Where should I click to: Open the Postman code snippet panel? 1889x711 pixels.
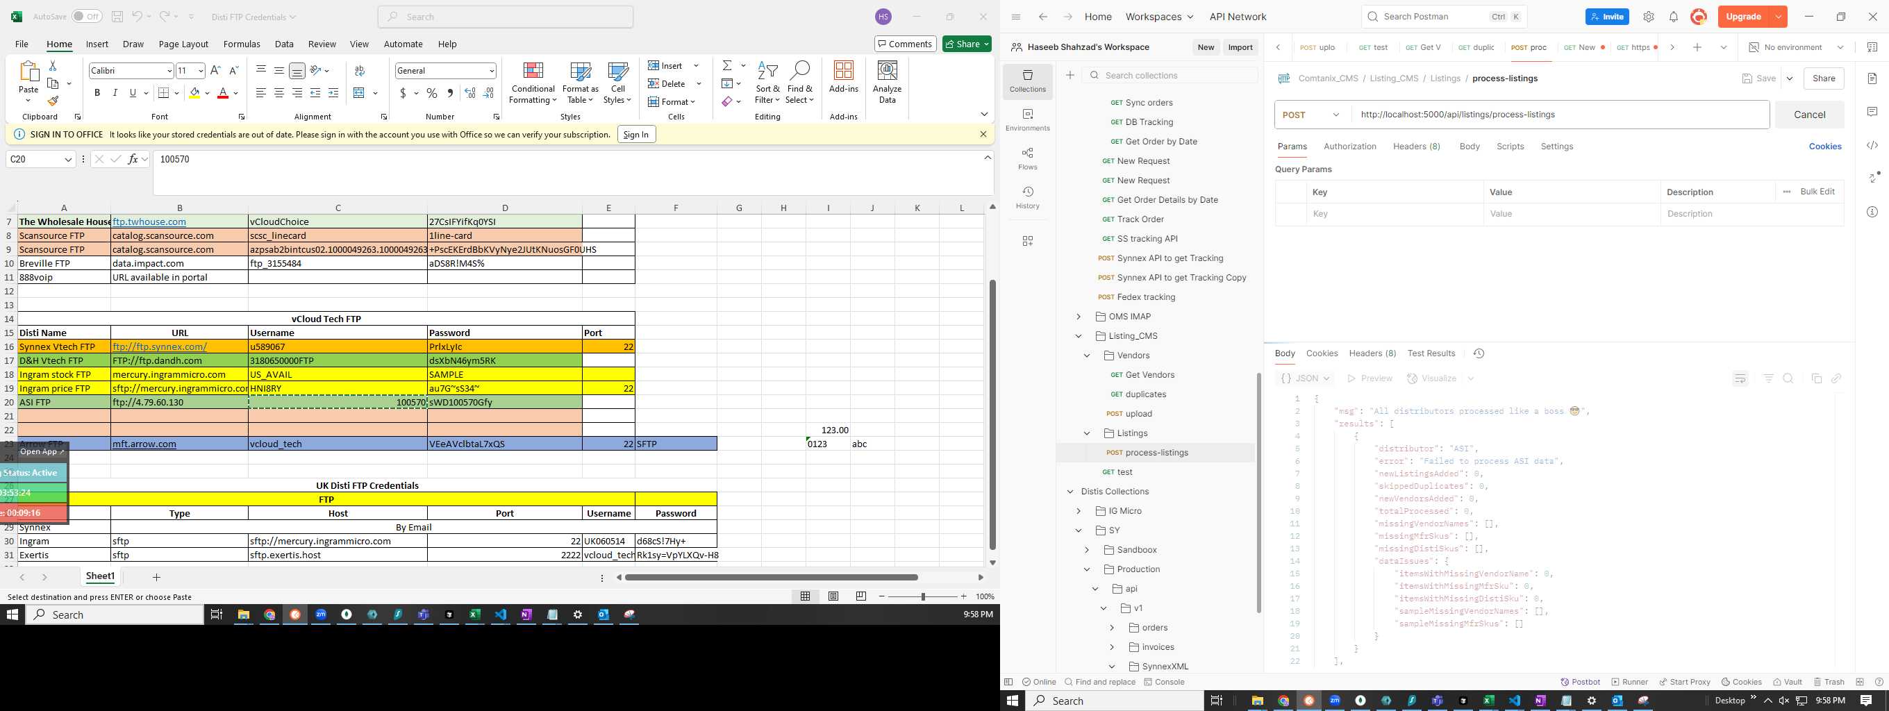[x=1872, y=146]
